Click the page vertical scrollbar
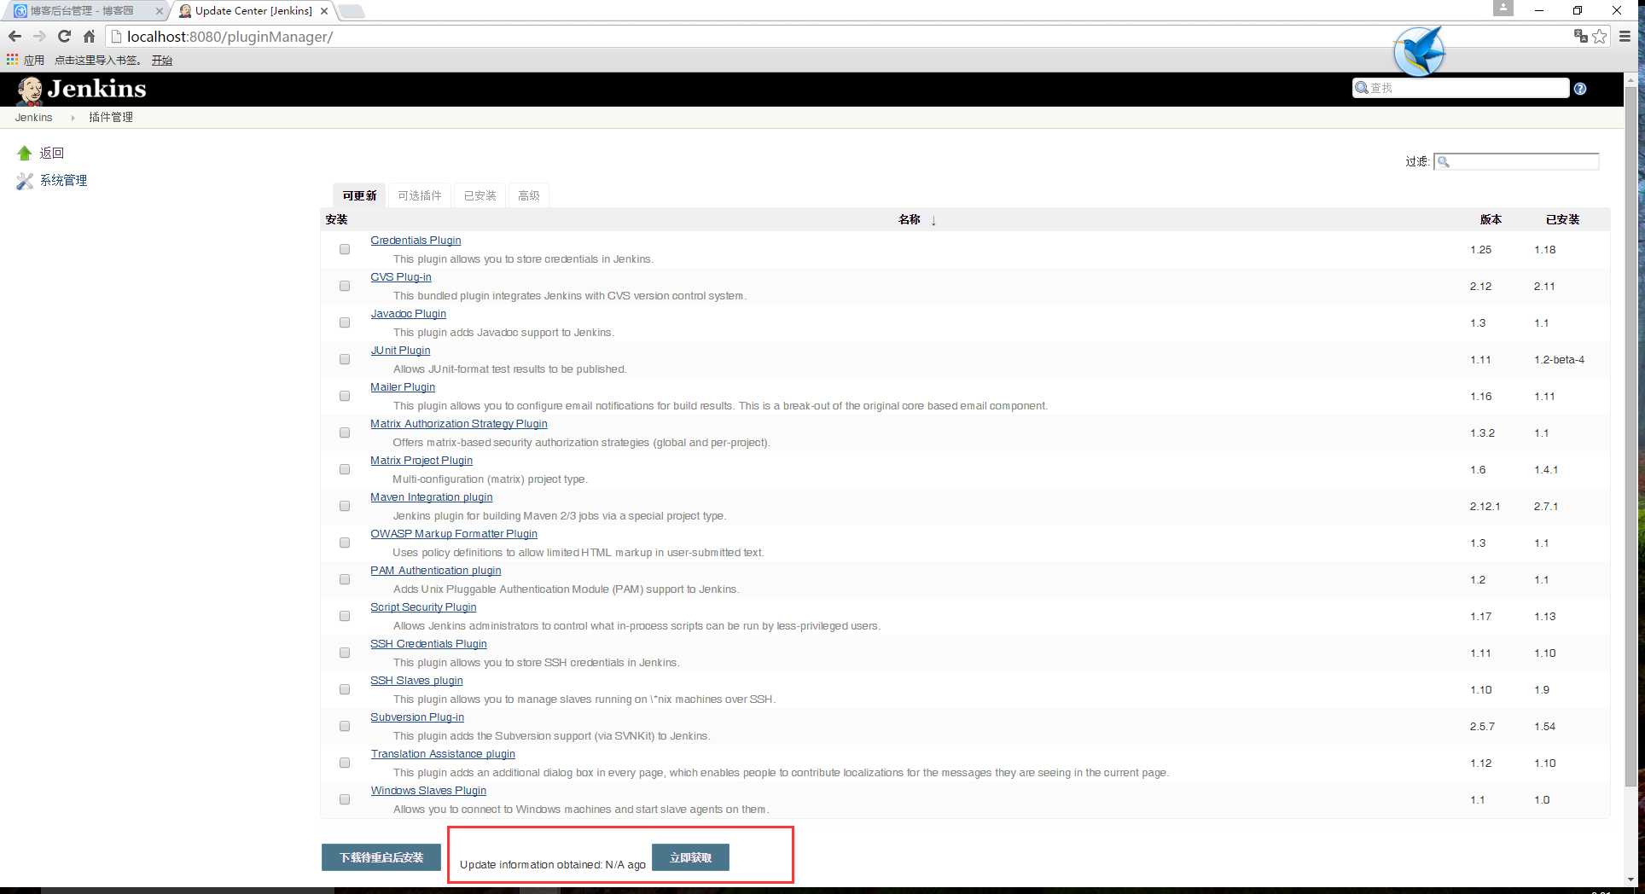 coord(1631,437)
